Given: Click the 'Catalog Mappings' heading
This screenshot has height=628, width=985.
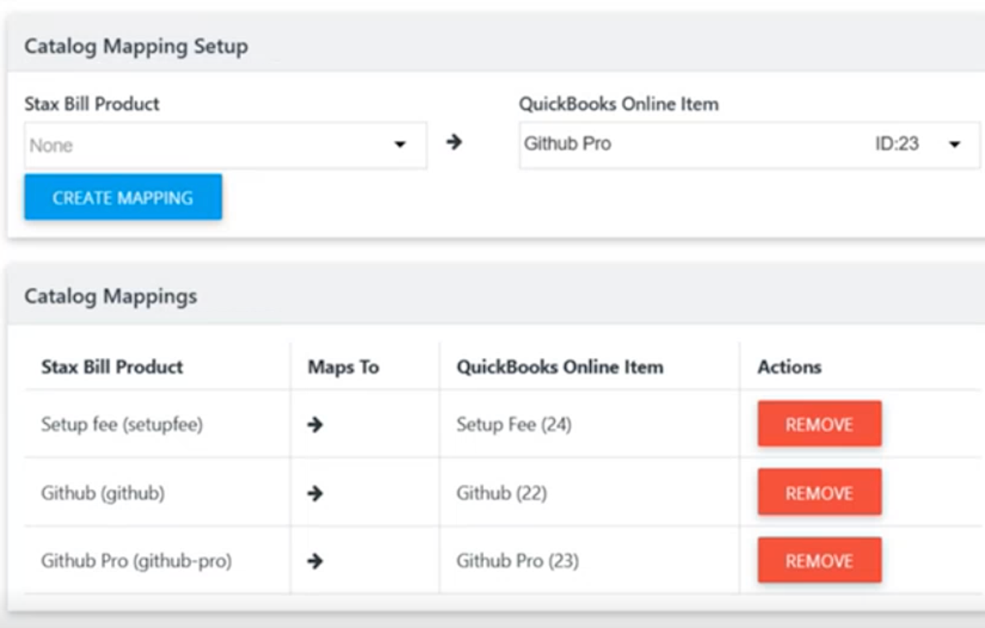Looking at the screenshot, I should tap(111, 296).
